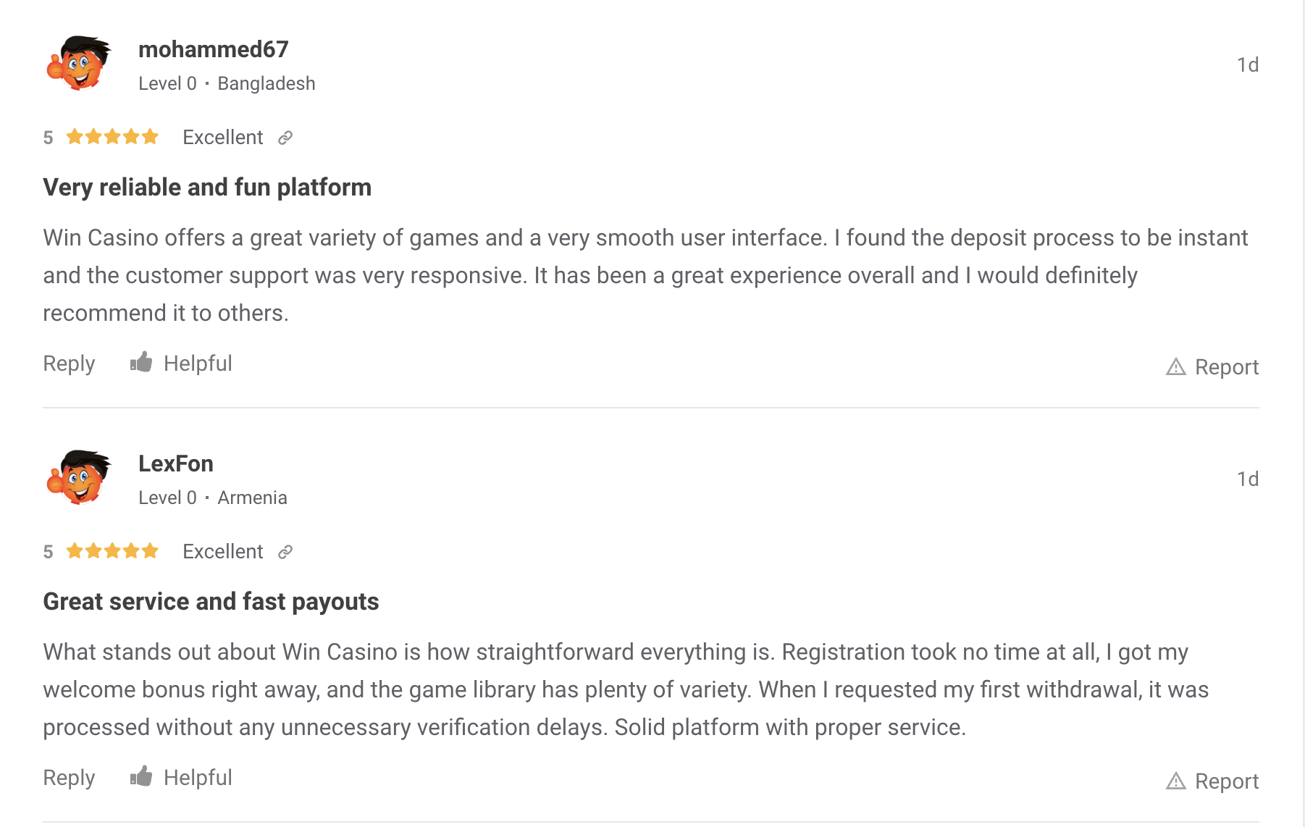The width and height of the screenshot is (1305, 827).
Task: Mark 'Great service and fast payouts' review Helpful
Action: [197, 778]
